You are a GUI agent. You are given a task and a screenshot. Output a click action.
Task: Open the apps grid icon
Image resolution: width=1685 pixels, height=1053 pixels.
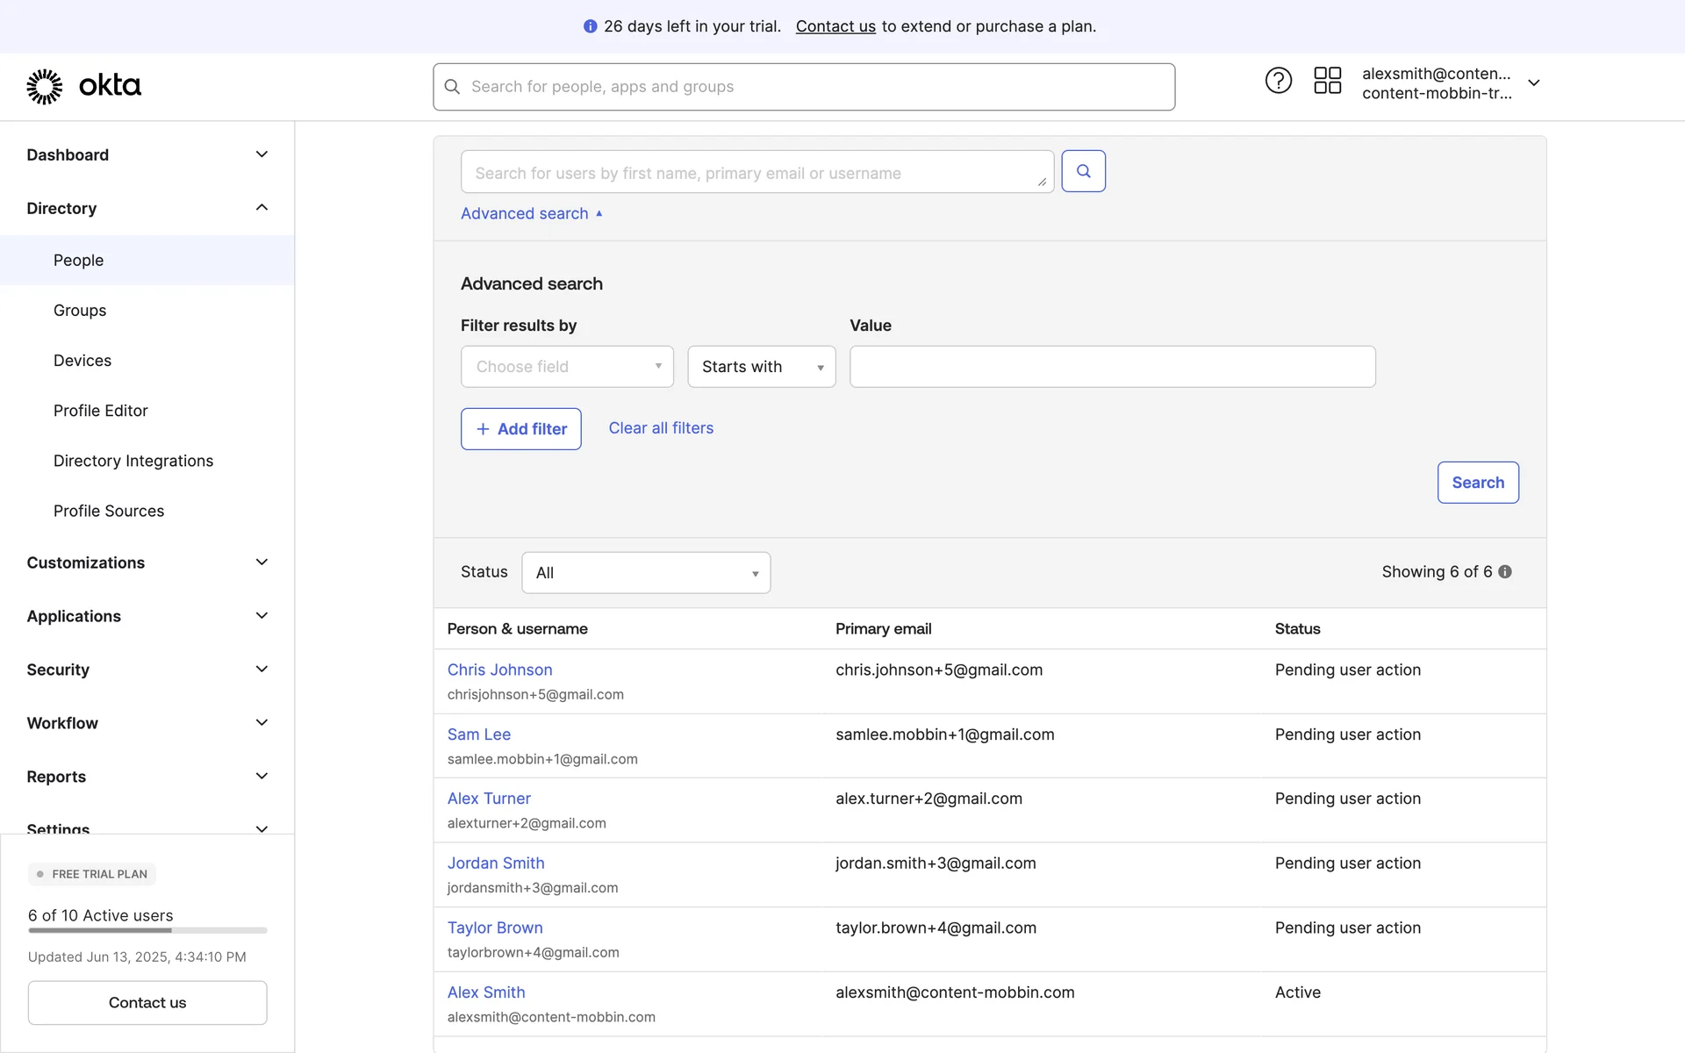[x=1327, y=81]
